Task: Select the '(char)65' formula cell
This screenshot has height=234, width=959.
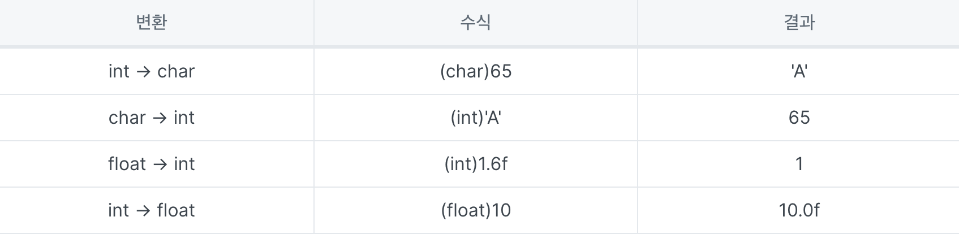Action: point(476,71)
